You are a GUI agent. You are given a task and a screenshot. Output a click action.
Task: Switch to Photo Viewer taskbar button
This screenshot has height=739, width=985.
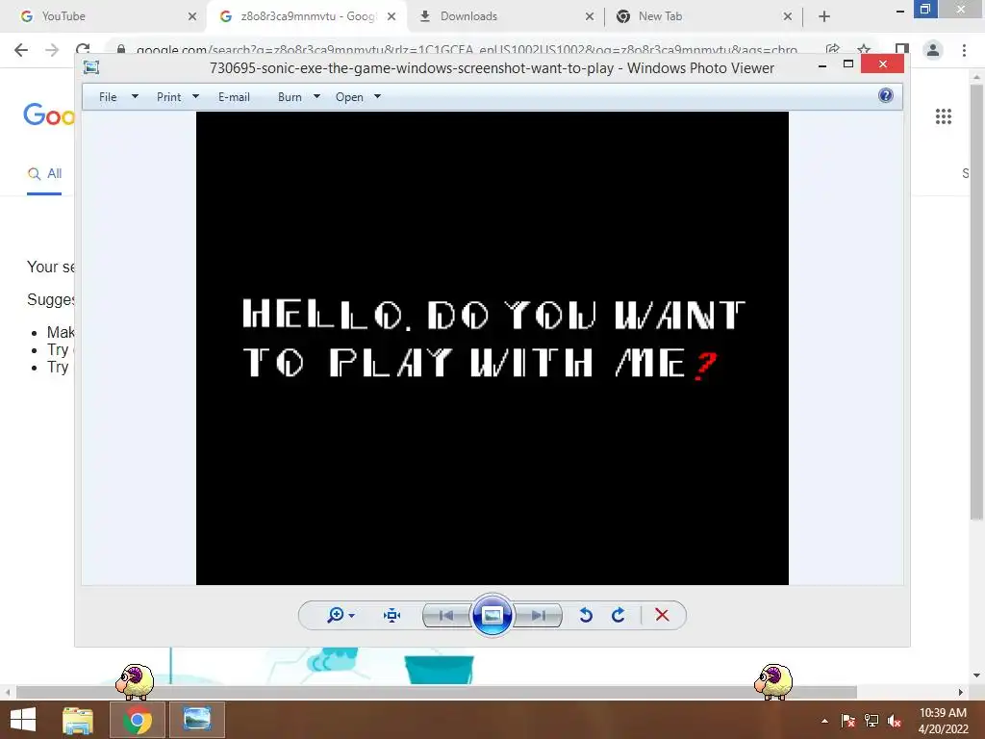tap(196, 720)
